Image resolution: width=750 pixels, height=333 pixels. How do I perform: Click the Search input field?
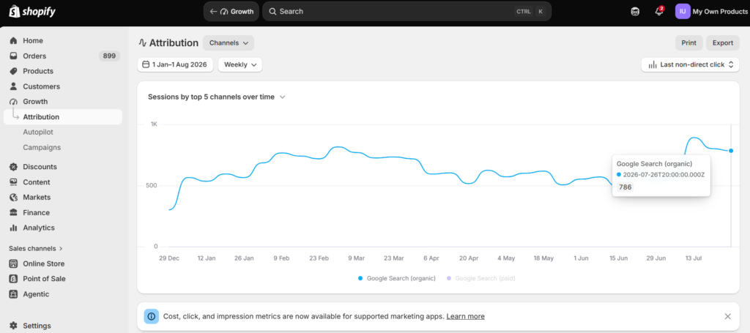coord(406,12)
